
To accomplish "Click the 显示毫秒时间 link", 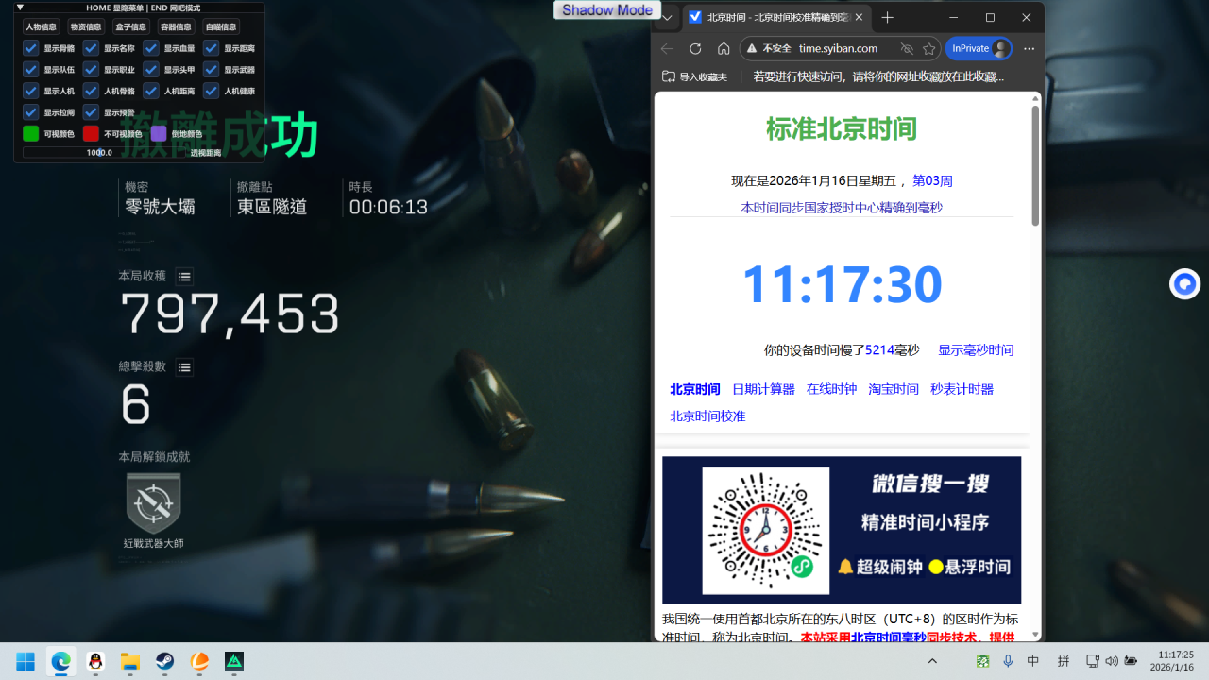I will click(x=976, y=349).
